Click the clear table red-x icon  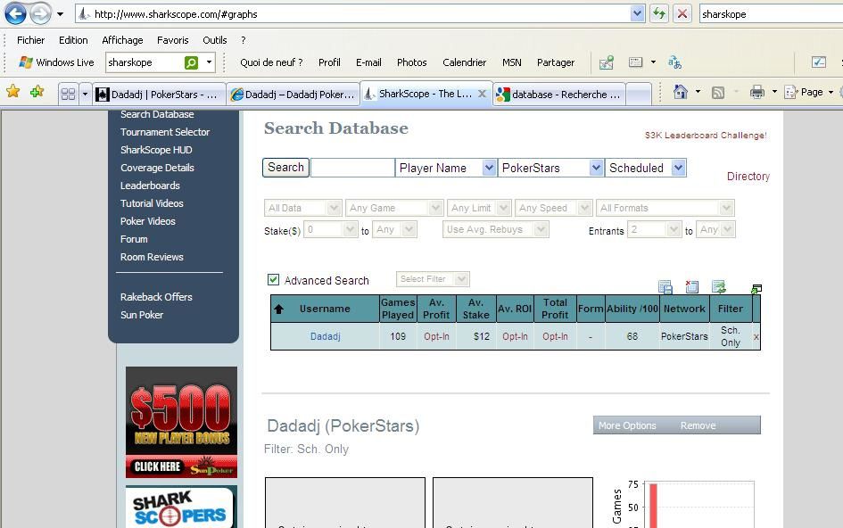click(691, 286)
